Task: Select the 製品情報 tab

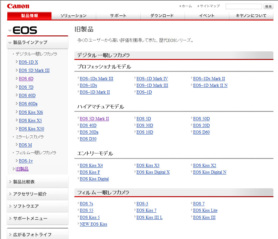Action: click(29, 16)
